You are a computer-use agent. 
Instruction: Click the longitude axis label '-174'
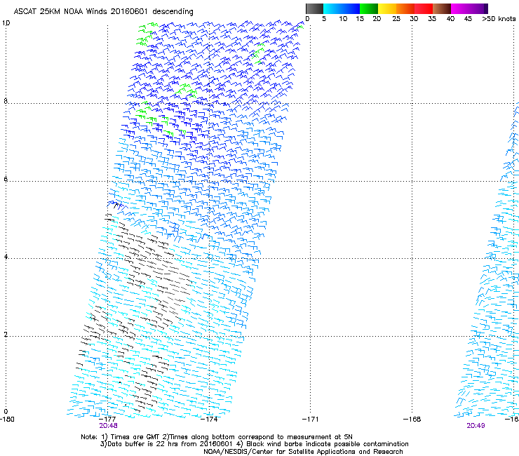[x=209, y=420]
